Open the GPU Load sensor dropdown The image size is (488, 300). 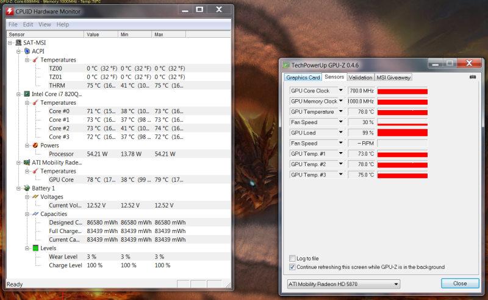(x=341, y=133)
